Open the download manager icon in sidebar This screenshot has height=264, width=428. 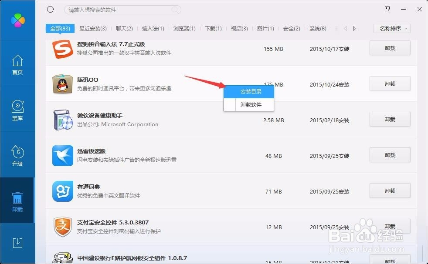point(17,243)
